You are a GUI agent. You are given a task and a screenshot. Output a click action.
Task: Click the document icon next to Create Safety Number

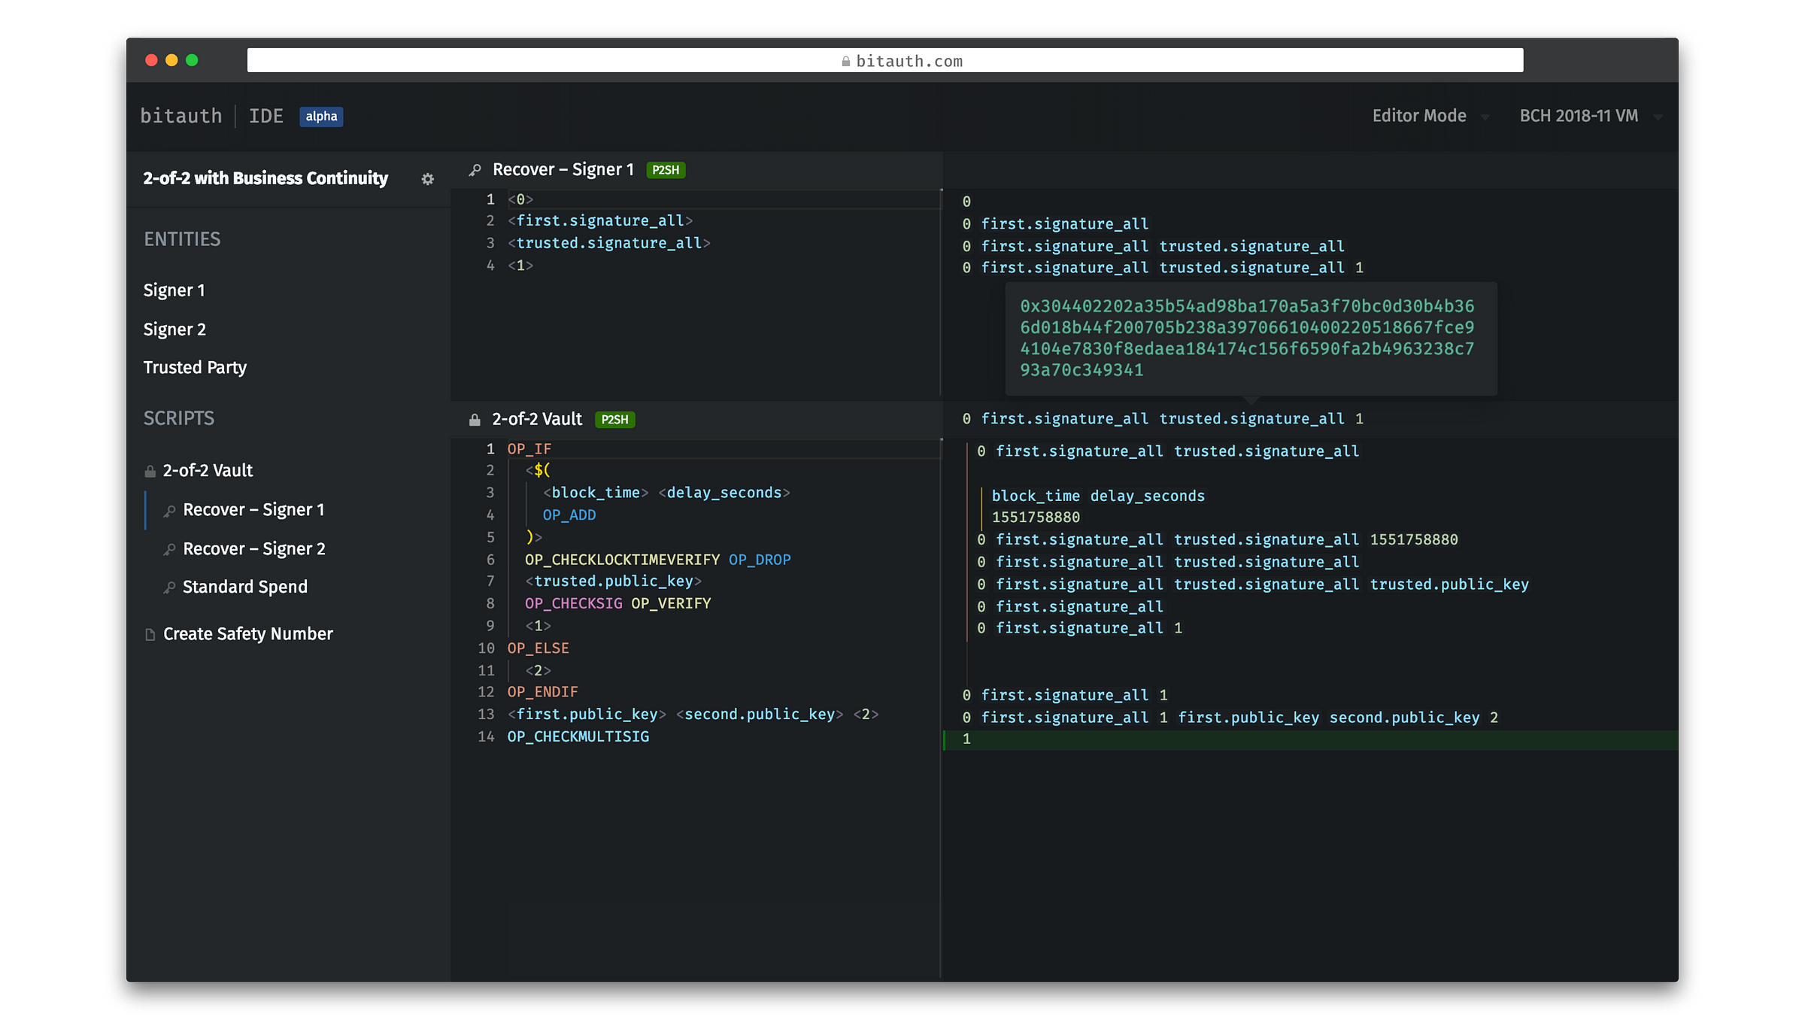click(x=149, y=633)
